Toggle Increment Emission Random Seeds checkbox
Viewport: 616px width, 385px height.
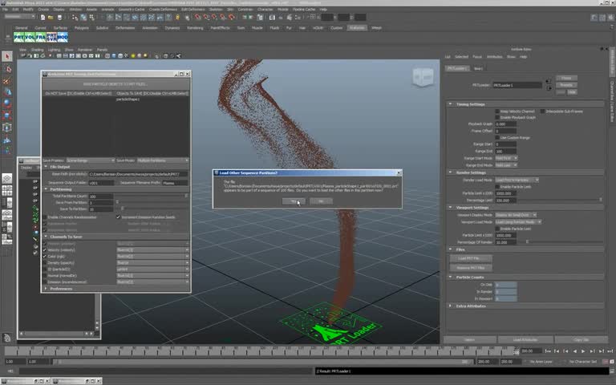point(119,217)
